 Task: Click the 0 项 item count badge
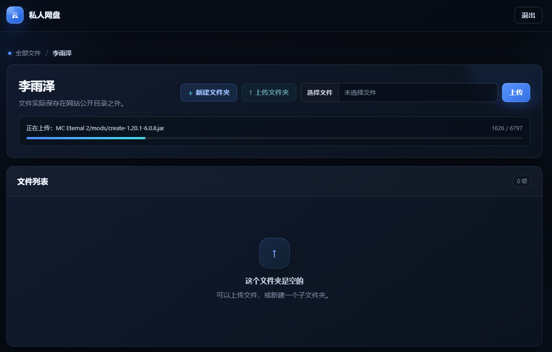[x=522, y=181]
